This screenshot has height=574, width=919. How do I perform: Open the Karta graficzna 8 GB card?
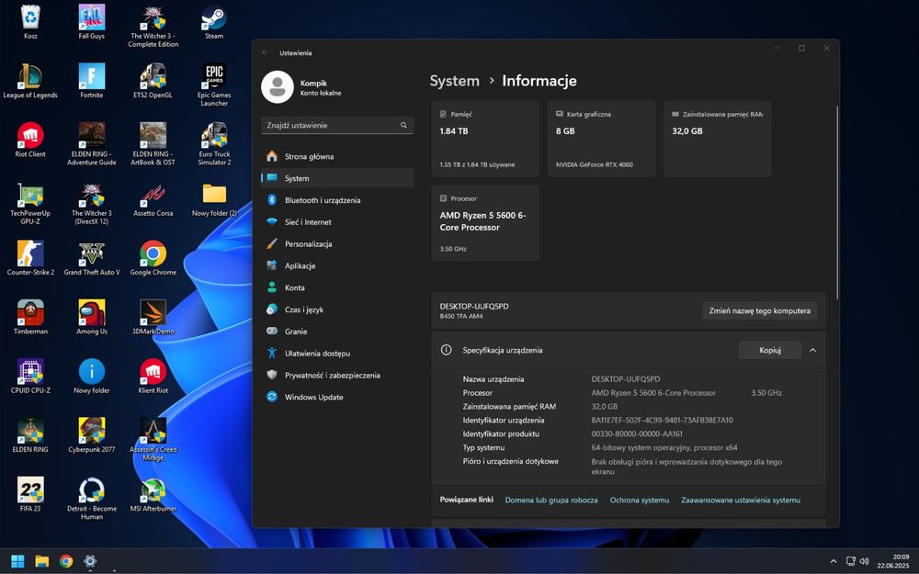601,139
